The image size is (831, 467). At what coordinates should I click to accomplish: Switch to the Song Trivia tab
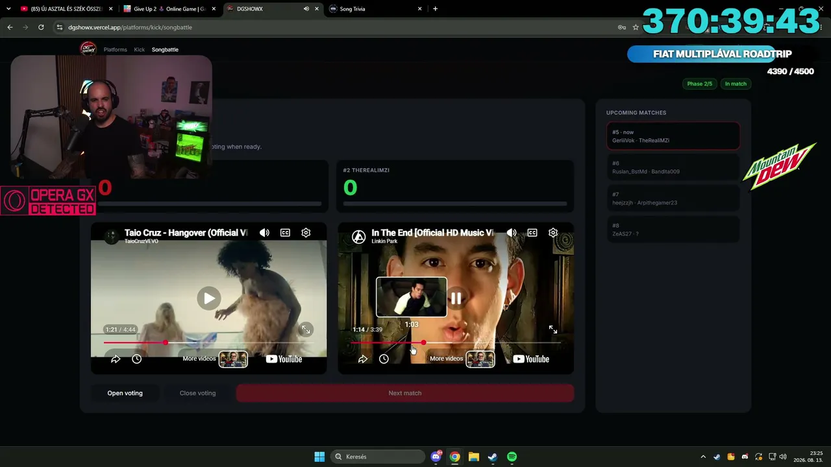coord(375,9)
